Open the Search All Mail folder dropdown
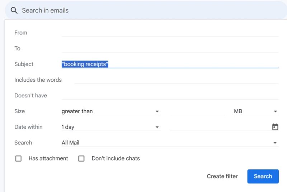287x192 pixels. point(170,143)
